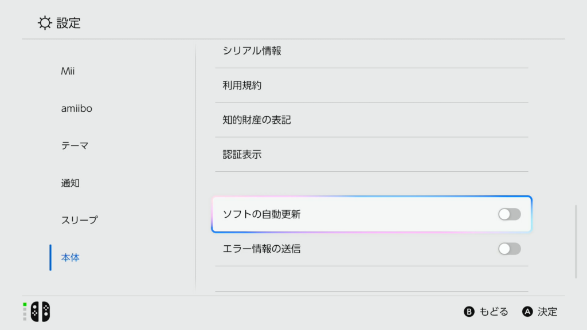Toggle ソフトの自動更新 switch
The image size is (587, 330).
[509, 214]
